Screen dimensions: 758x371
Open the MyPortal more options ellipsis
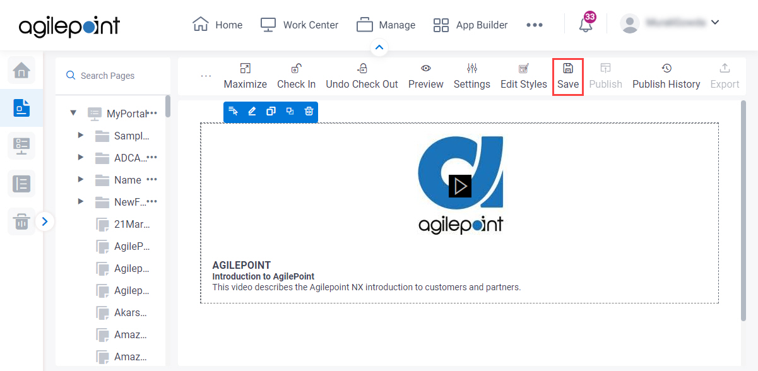coord(152,114)
